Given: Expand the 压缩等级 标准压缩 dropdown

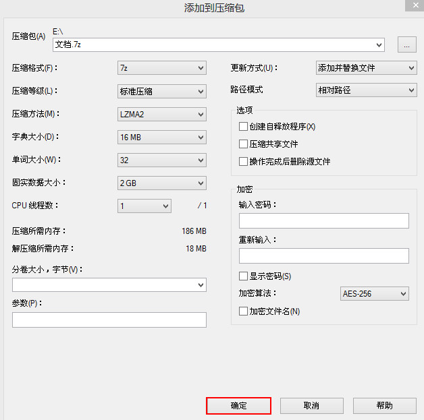Looking at the screenshot, I should coord(162,91).
